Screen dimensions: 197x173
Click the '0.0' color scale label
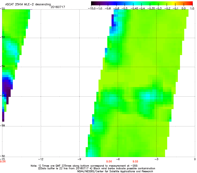tap(184, 9)
